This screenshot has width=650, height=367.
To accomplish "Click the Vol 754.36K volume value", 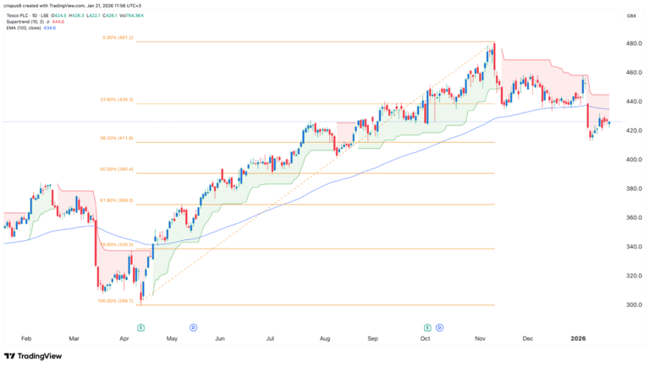I will (132, 16).
